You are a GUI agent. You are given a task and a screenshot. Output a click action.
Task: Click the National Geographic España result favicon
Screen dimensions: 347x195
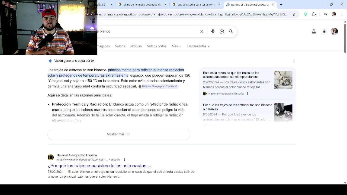click(x=51, y=157)
